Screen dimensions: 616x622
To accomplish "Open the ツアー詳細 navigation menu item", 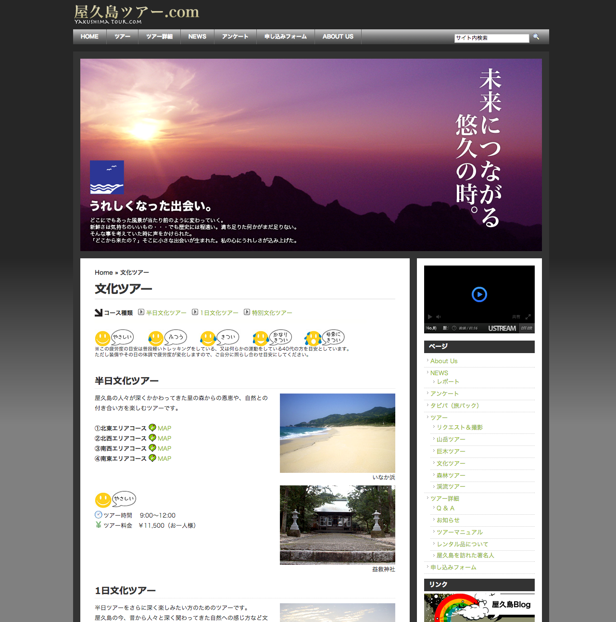I will (159, 37).
